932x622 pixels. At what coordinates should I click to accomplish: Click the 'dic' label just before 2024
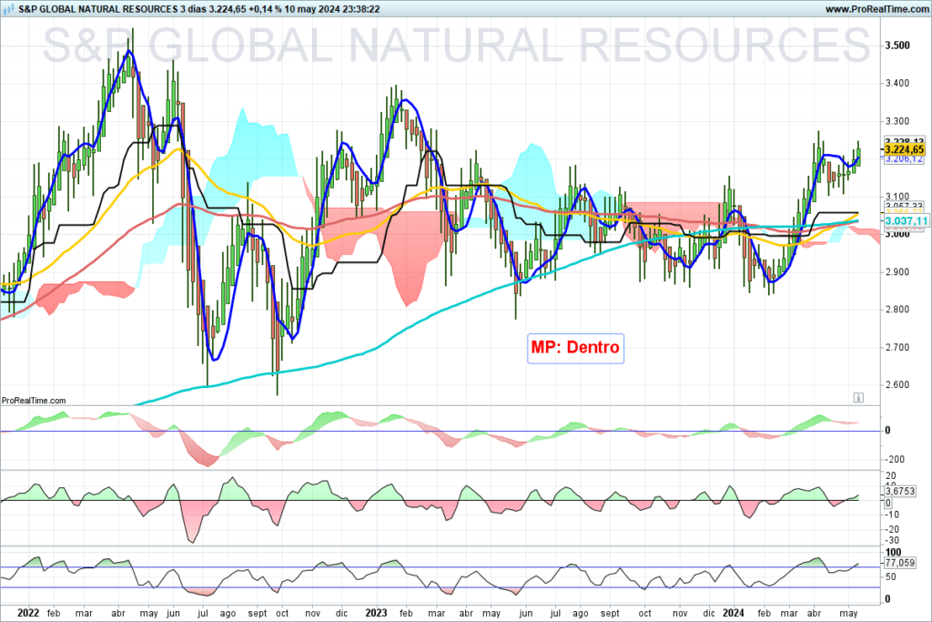[708, 613]
